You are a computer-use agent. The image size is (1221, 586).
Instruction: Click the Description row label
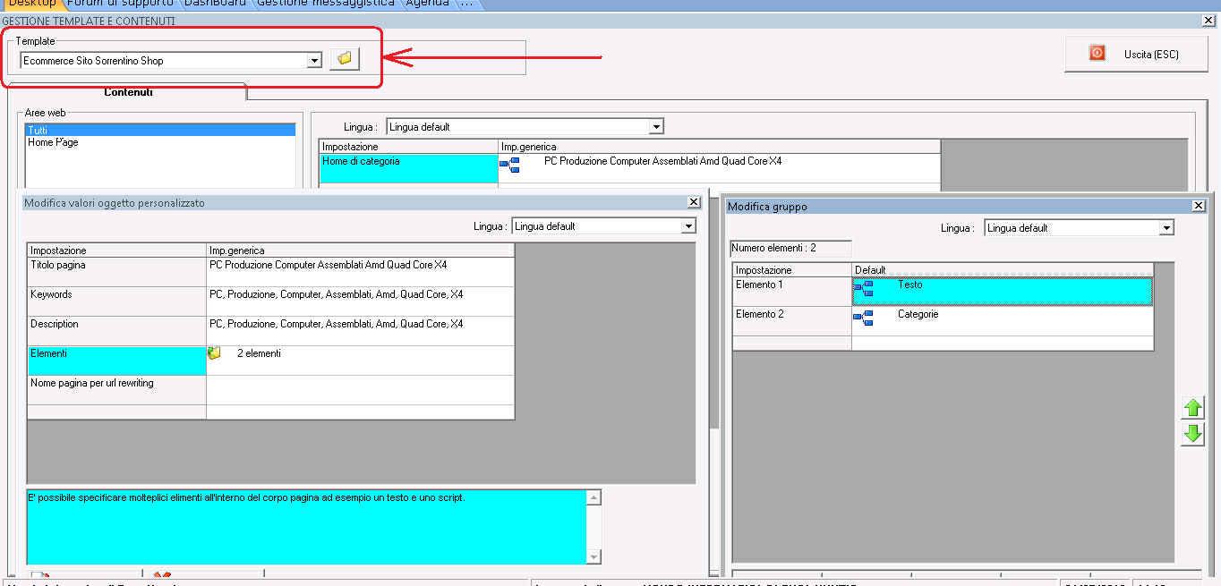click(x=116, y=331)
